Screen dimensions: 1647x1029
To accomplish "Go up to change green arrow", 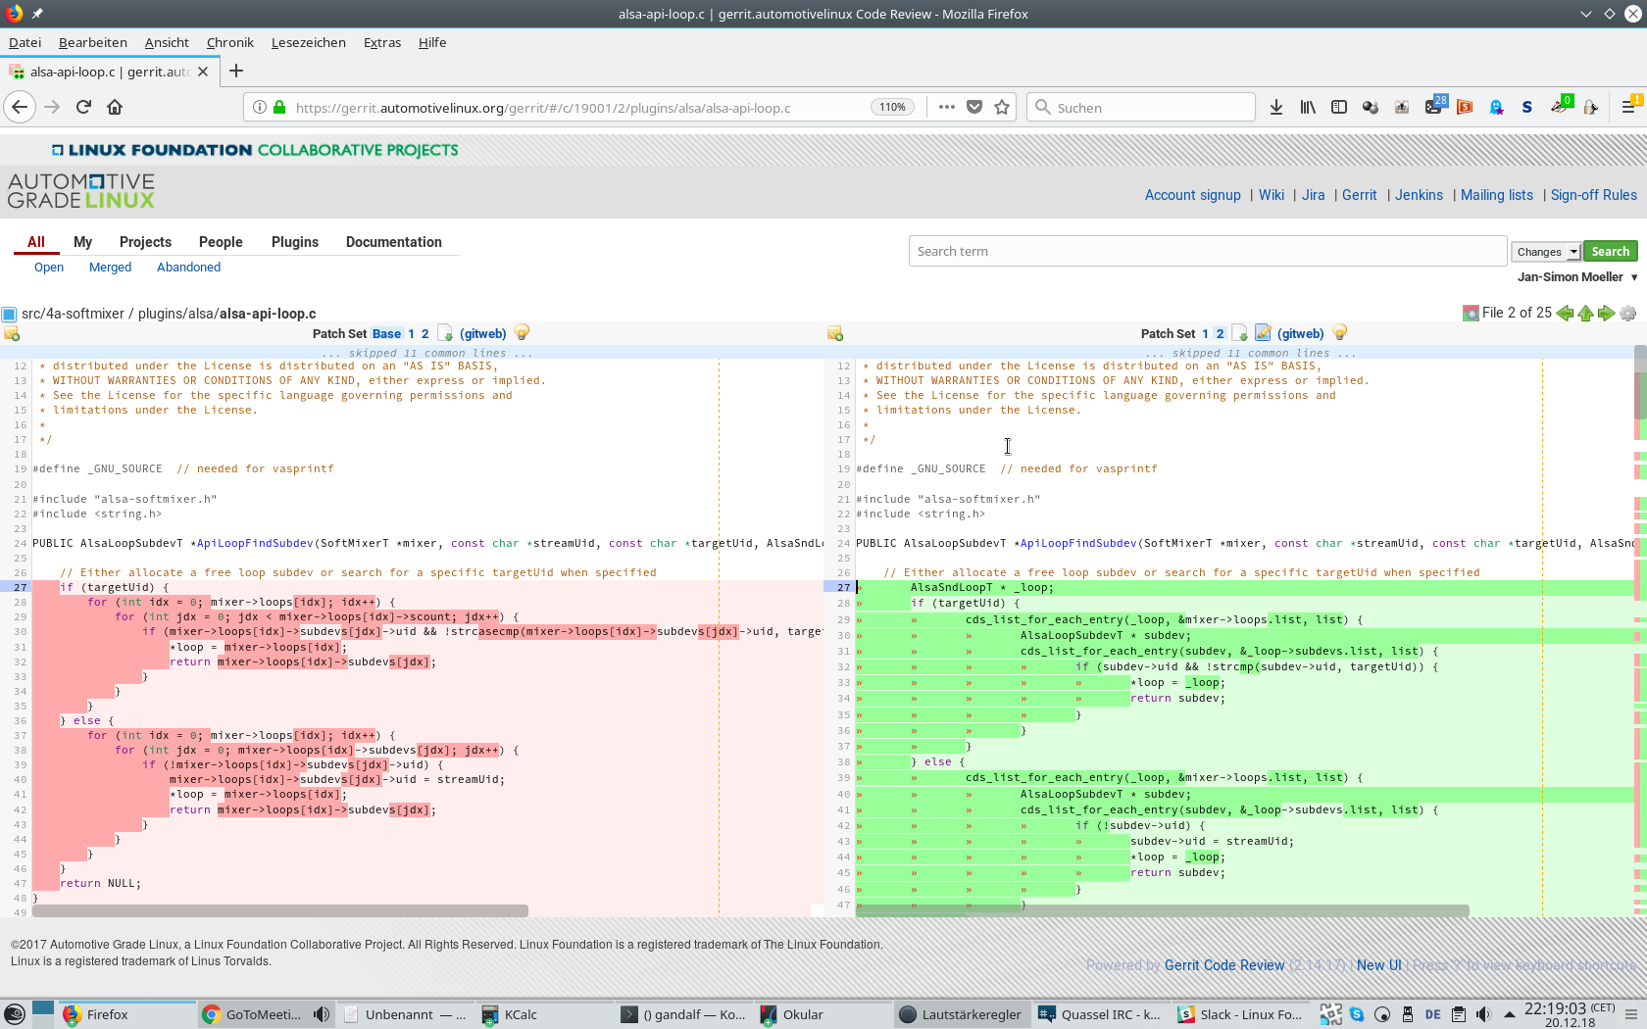I will click(x=1585, y=314).
